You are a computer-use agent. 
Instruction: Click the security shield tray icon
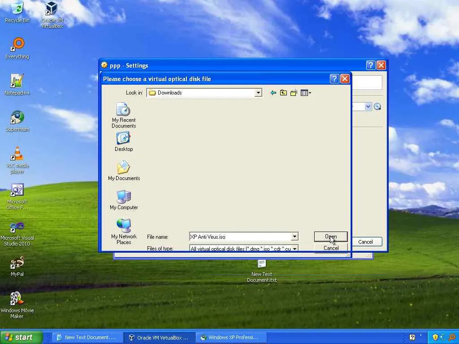click(x=435, y=337)
